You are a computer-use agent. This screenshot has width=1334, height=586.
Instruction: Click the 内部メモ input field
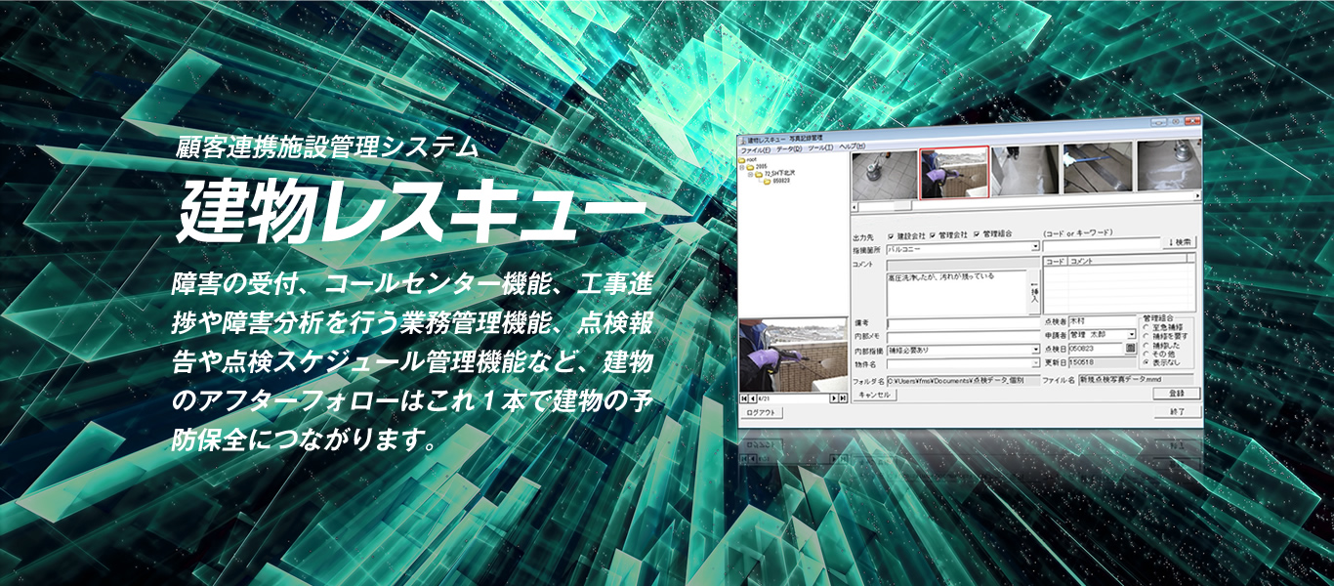click(963, 338)
